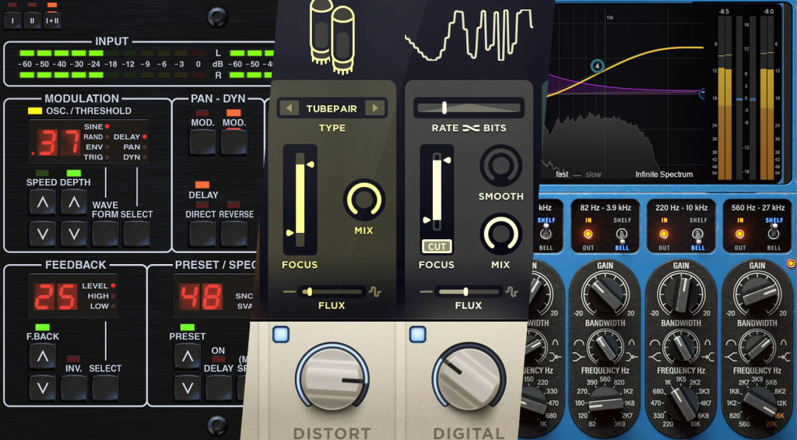The height and width of the screenshot is (440, 797).
Task: Toggle the blue power button above DISTORT
Action: [280, 335]
